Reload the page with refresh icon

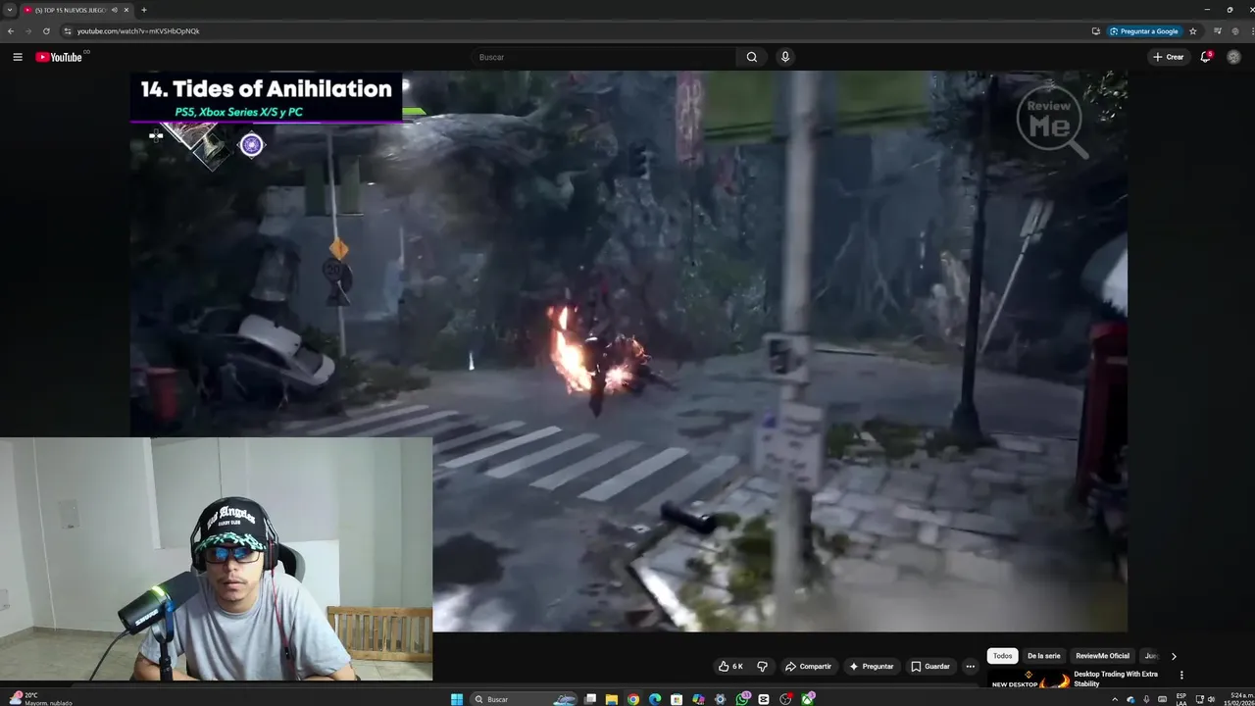pyautogui.click(x=46, y=30)
